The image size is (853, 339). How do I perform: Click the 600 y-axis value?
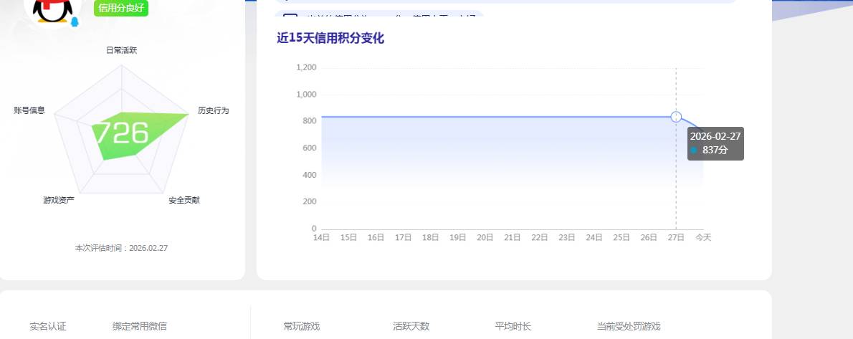click(310, 148)
